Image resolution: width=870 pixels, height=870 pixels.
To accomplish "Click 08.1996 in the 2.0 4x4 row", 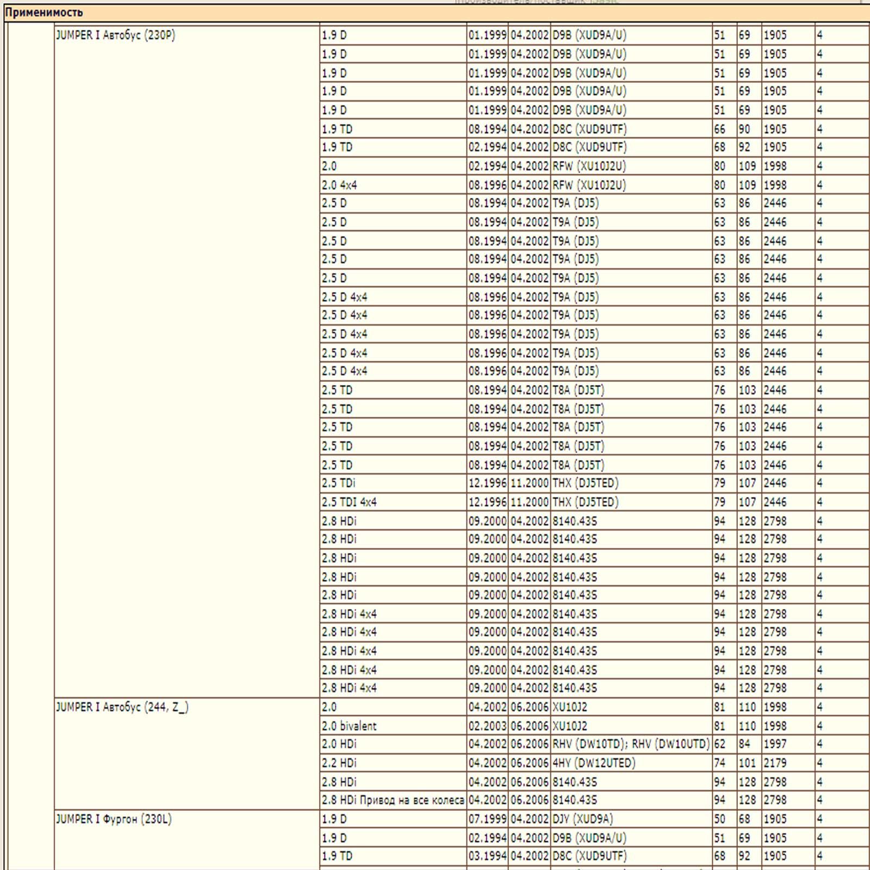I will tap(488, 185).
